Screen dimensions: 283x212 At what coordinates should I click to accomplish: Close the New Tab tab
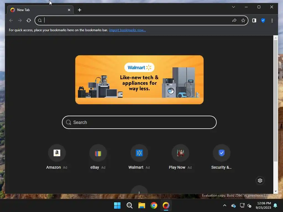tap(69, 10)
